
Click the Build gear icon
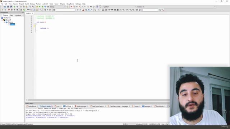37,7
